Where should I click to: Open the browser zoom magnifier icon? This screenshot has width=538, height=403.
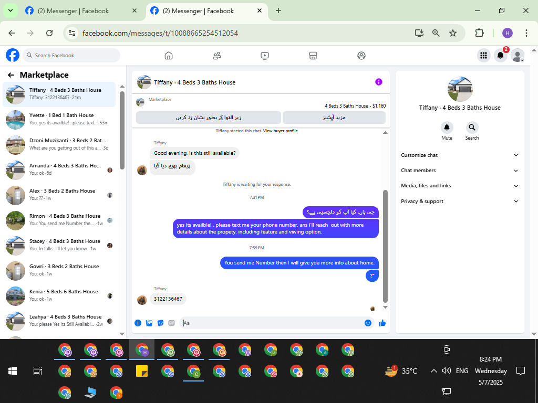[x=436, y=33]
